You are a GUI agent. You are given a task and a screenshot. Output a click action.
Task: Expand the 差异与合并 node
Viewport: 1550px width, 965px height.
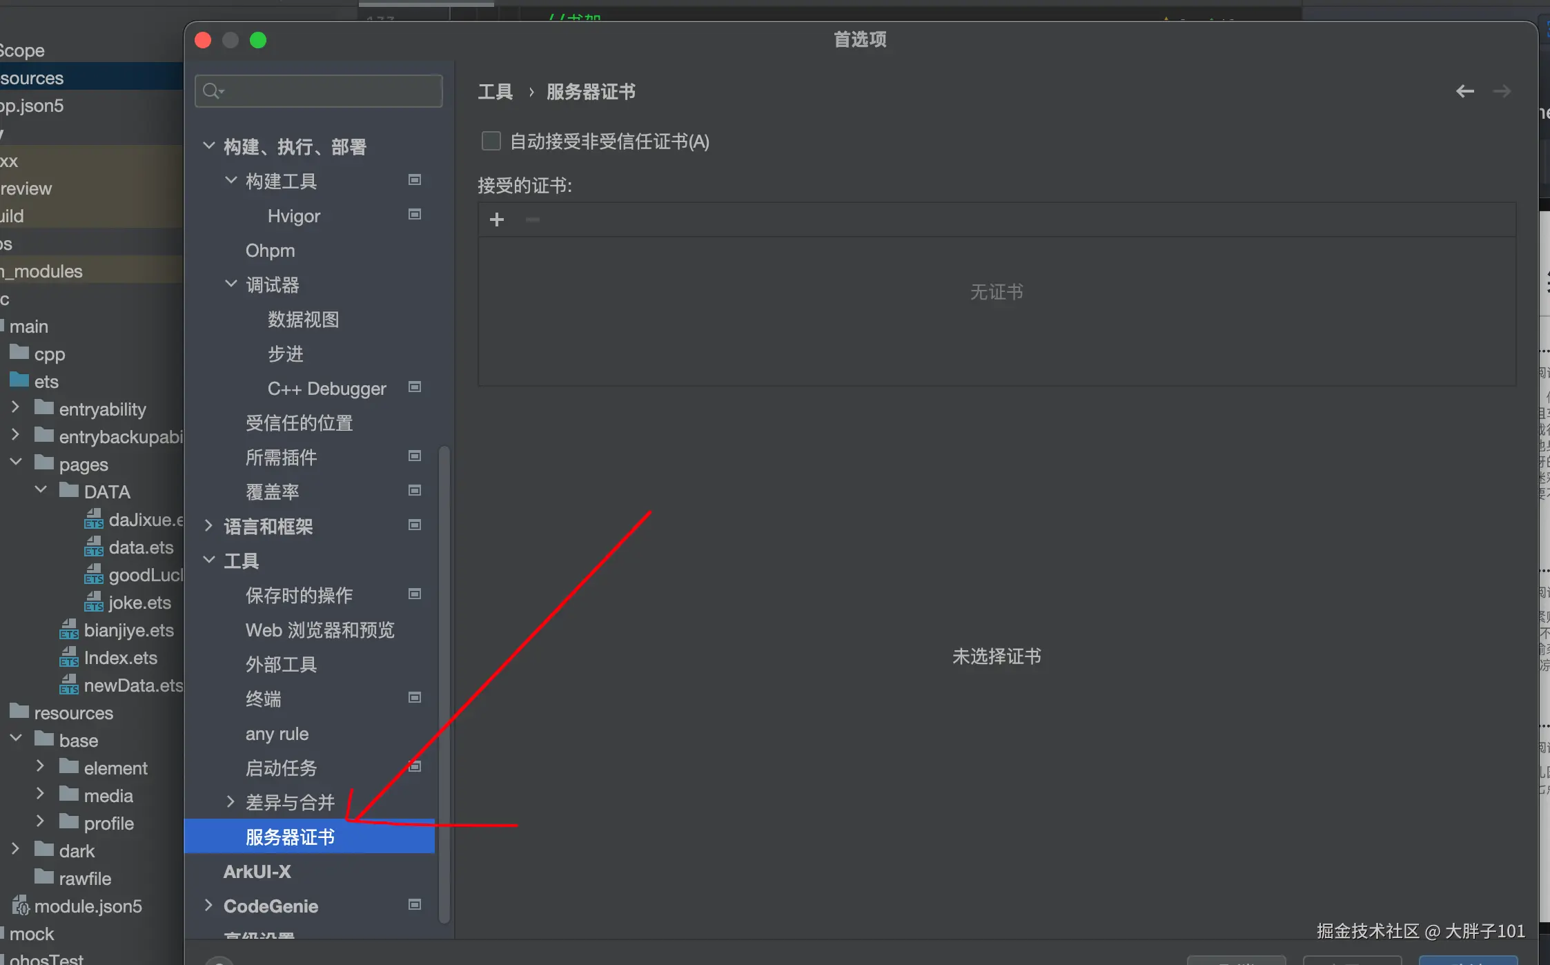[230, 801]
